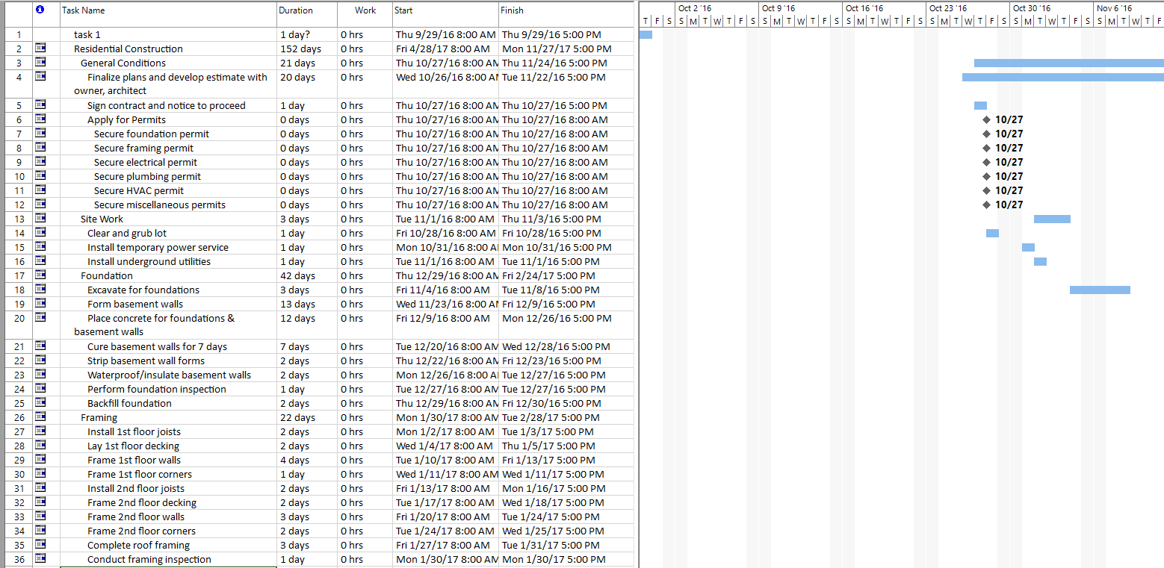Click the Apply for Permits milestone diamond
Image resolution: width=1164 pixels, height=568 pixels.
click(987, 119)
